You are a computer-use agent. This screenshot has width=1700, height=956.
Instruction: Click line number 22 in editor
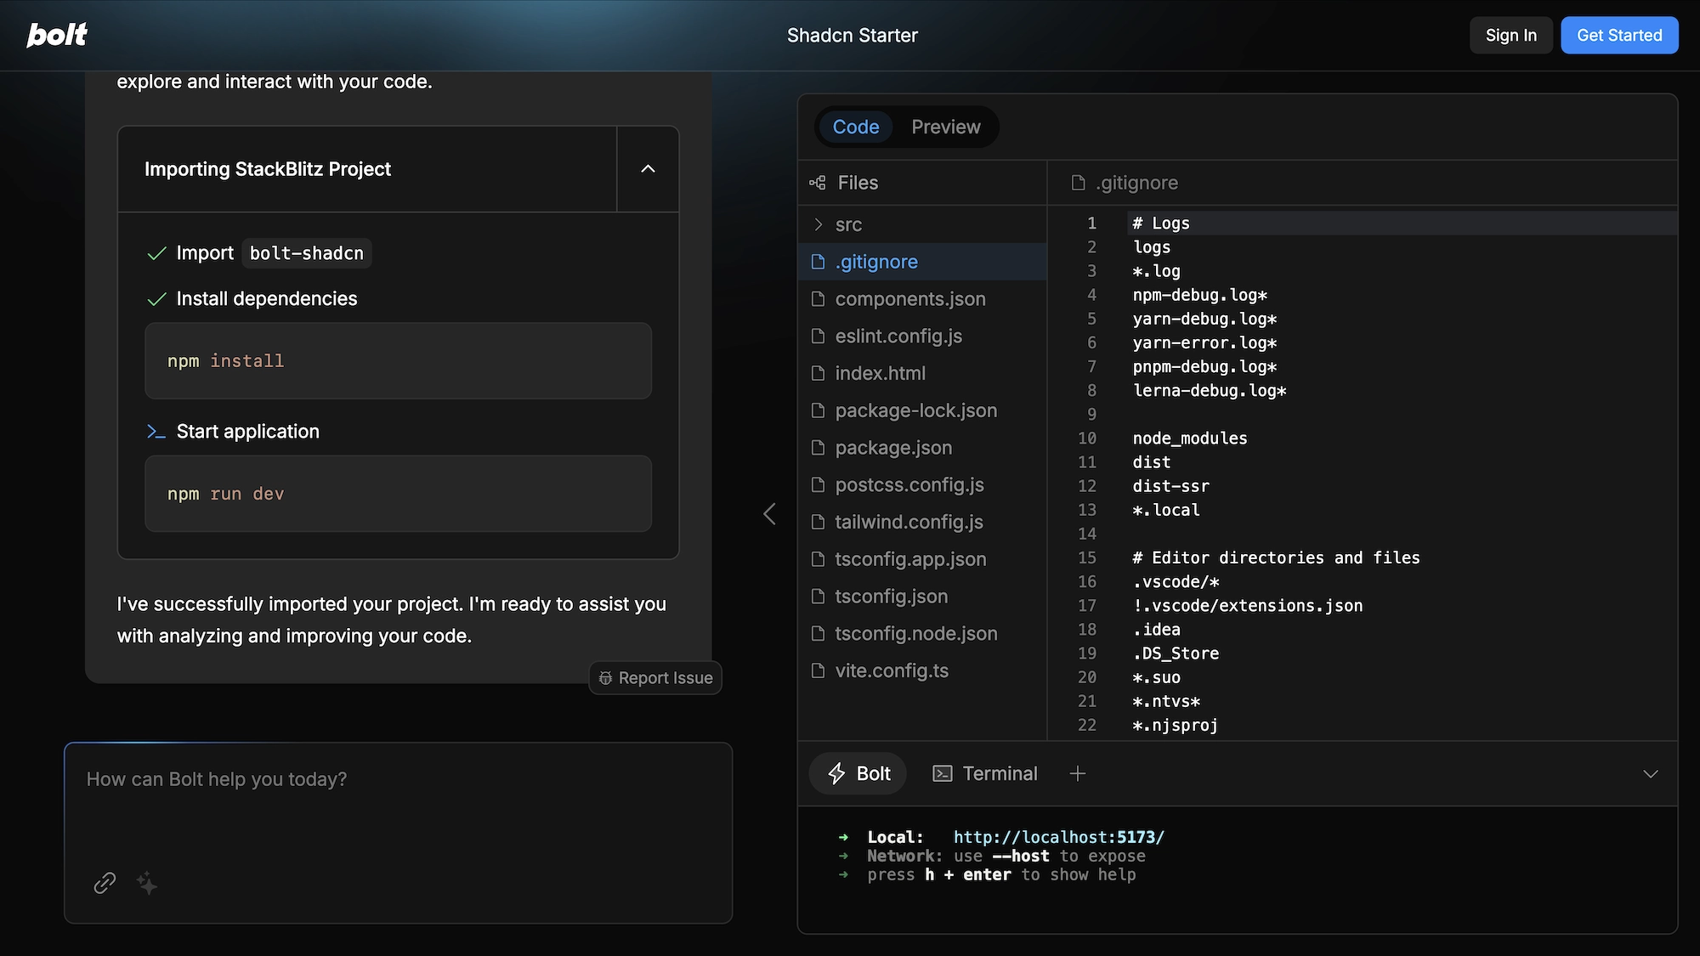pyautogui.click(x=1087, y=726)
